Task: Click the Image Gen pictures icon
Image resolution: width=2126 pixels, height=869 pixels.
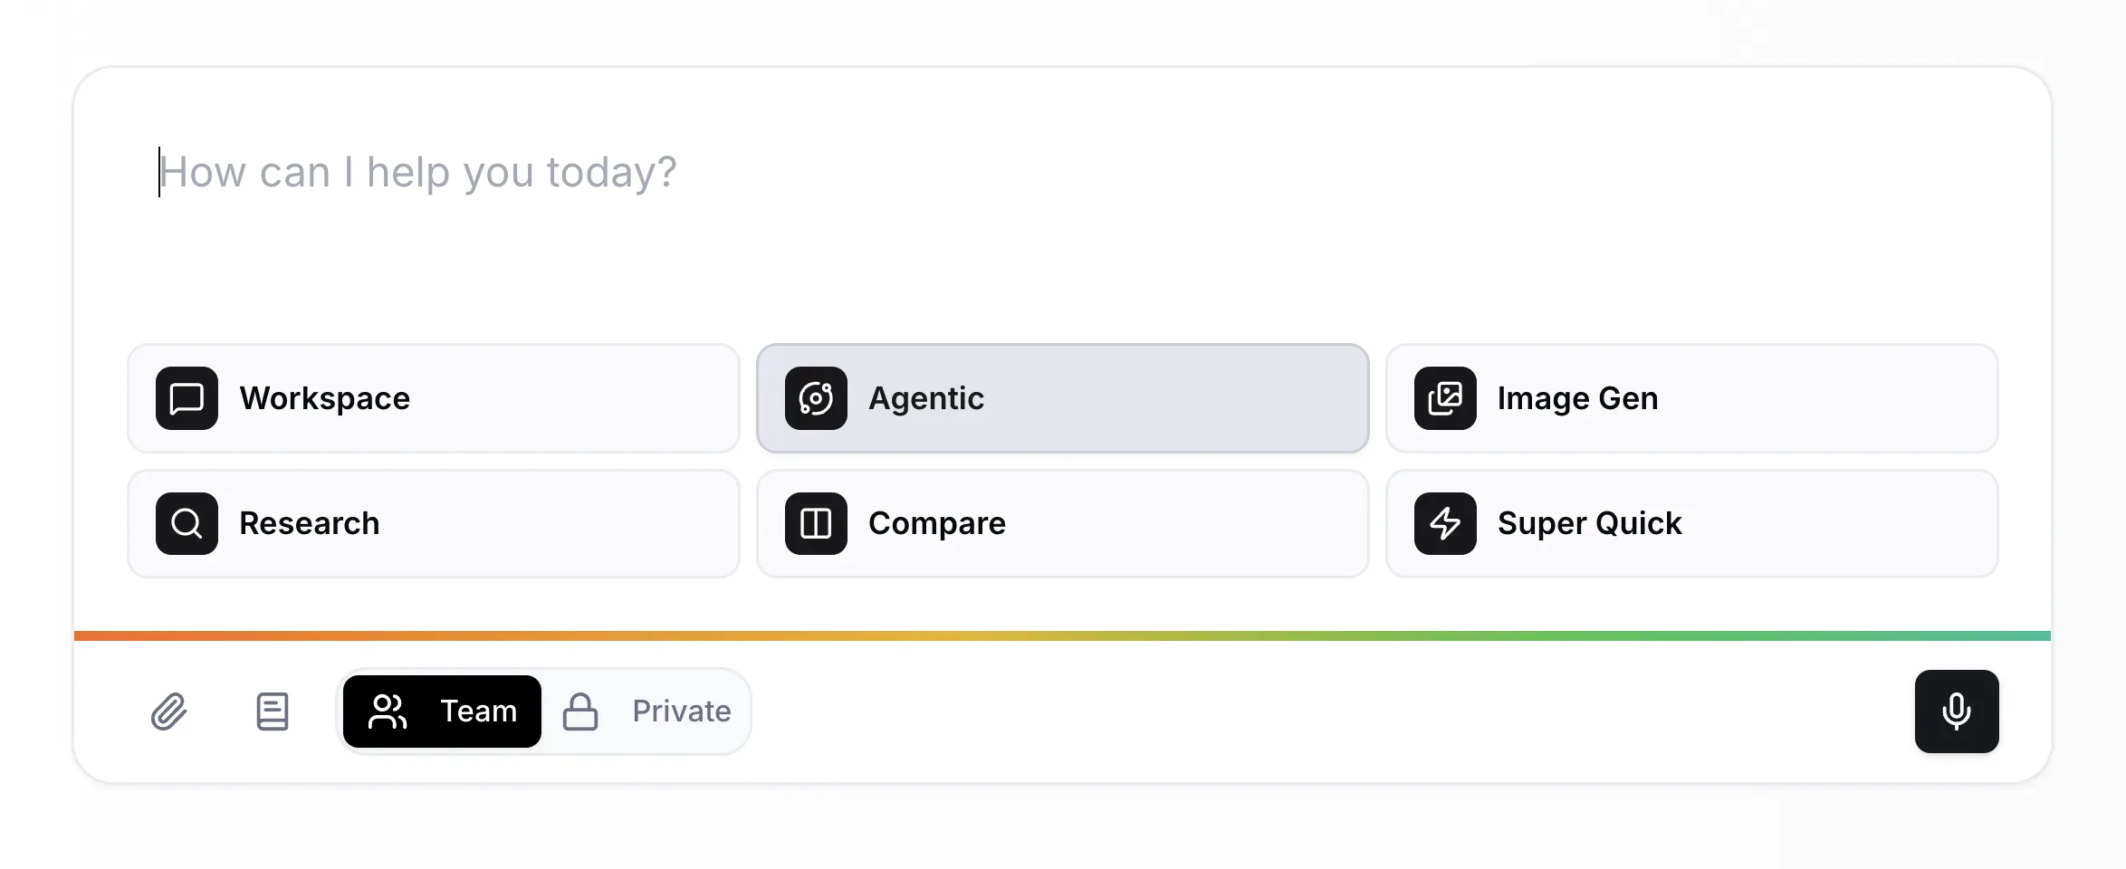Action: click(1445, 398)
